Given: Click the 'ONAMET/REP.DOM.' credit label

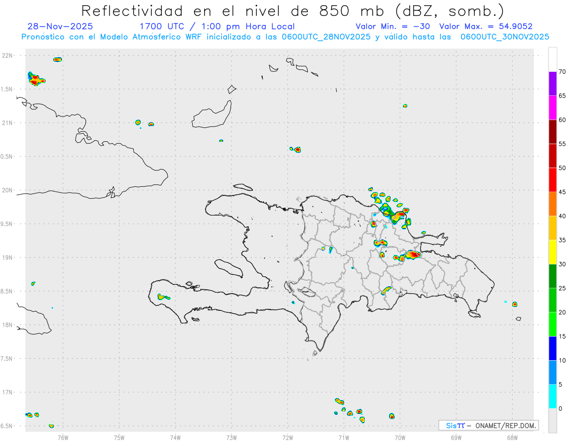Looking at the screenshot, I should [x=506, y=425].
